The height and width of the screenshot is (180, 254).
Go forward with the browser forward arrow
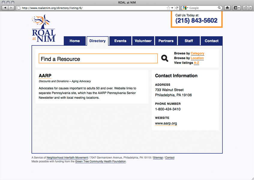11,7
